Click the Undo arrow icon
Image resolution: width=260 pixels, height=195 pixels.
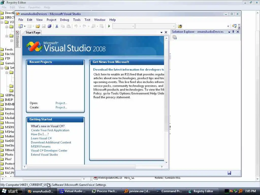point(76,26)
